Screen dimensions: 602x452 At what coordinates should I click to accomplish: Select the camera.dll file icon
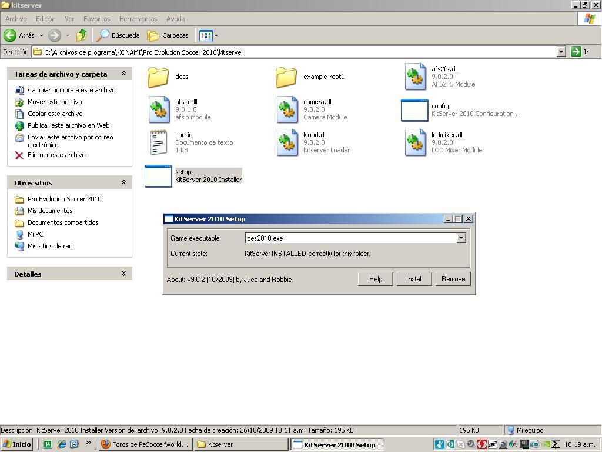click(287, 109)
